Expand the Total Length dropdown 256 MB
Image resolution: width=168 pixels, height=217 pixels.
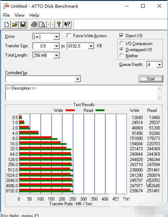tap(56, 55)
